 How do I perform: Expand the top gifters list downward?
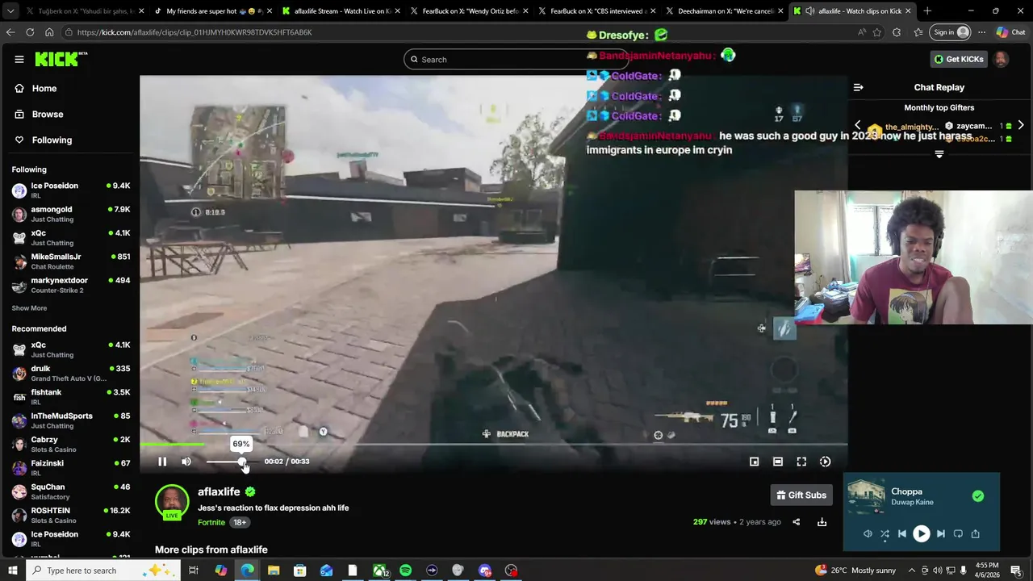(939, 154)
